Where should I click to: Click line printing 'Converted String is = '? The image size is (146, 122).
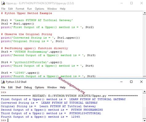point(40,38)
